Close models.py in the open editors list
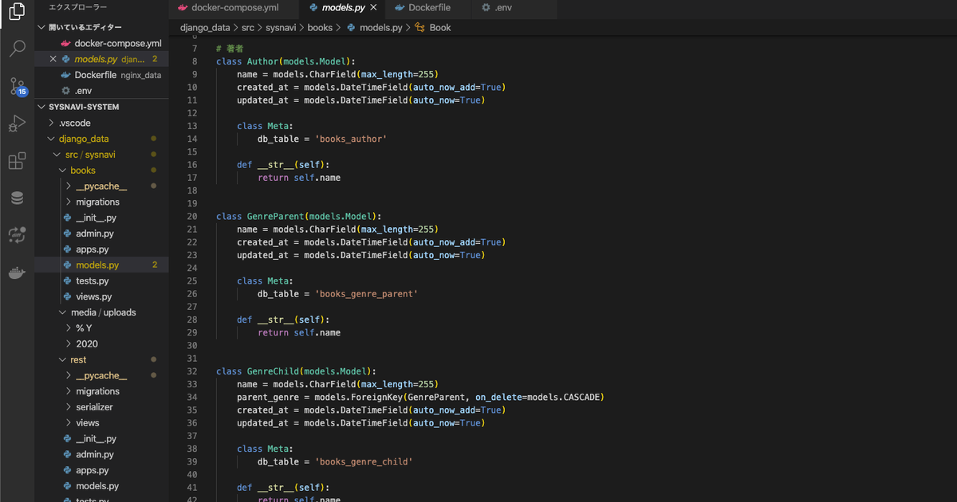This screenshot has width=957, height=502. (x=53, y=59)
